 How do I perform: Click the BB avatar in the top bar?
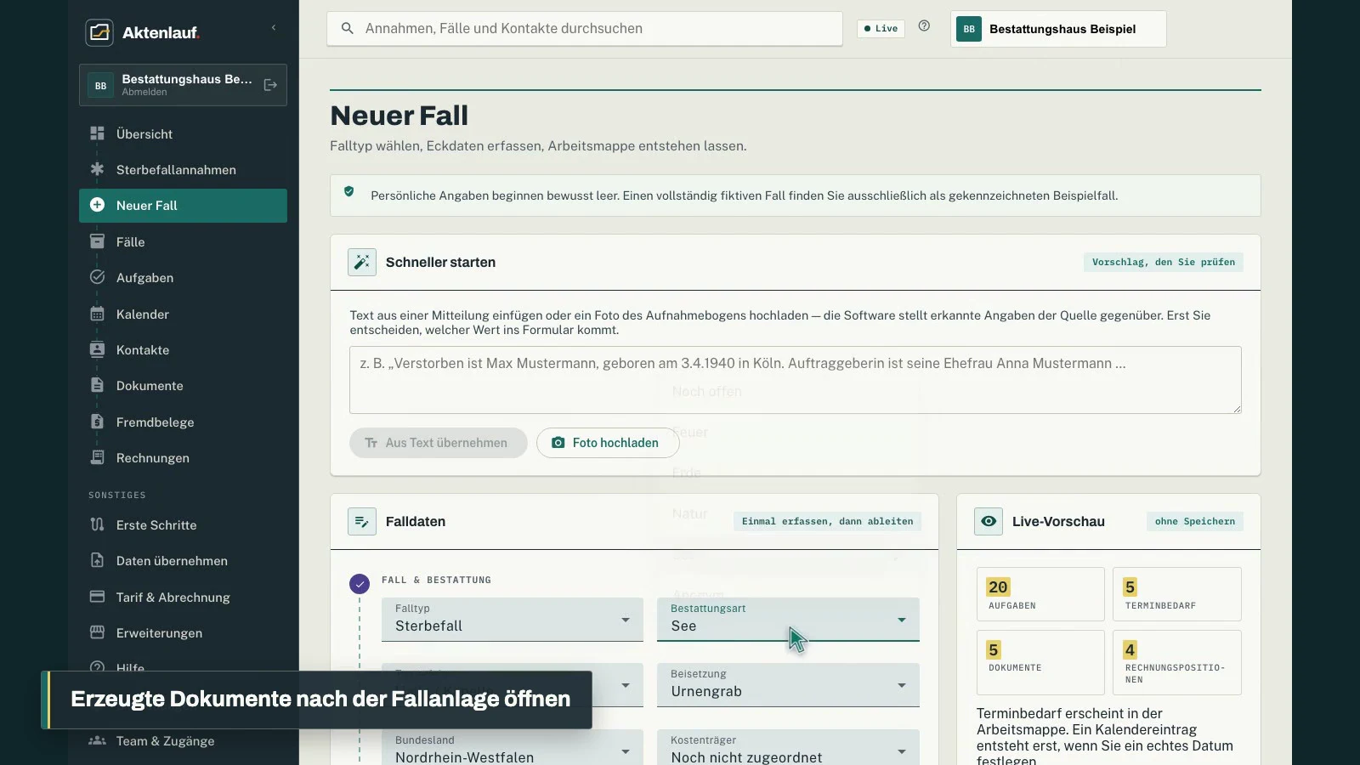[969, 29]
